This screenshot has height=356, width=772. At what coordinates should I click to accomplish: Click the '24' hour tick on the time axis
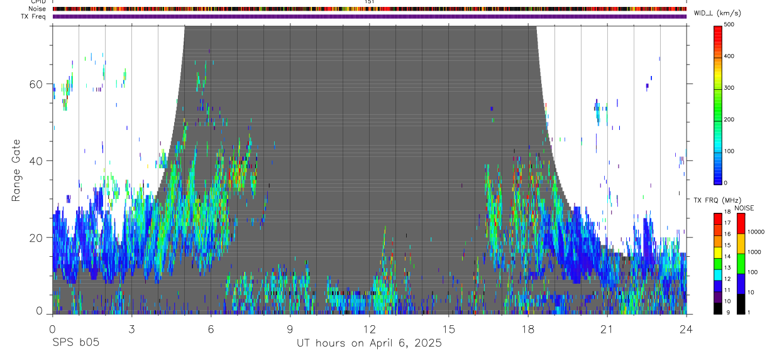[686, 328]
